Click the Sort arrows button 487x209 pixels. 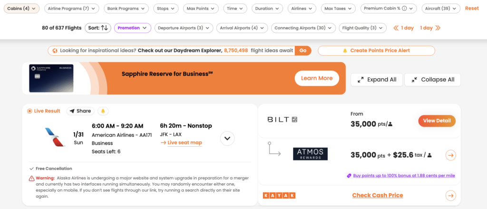98,28
